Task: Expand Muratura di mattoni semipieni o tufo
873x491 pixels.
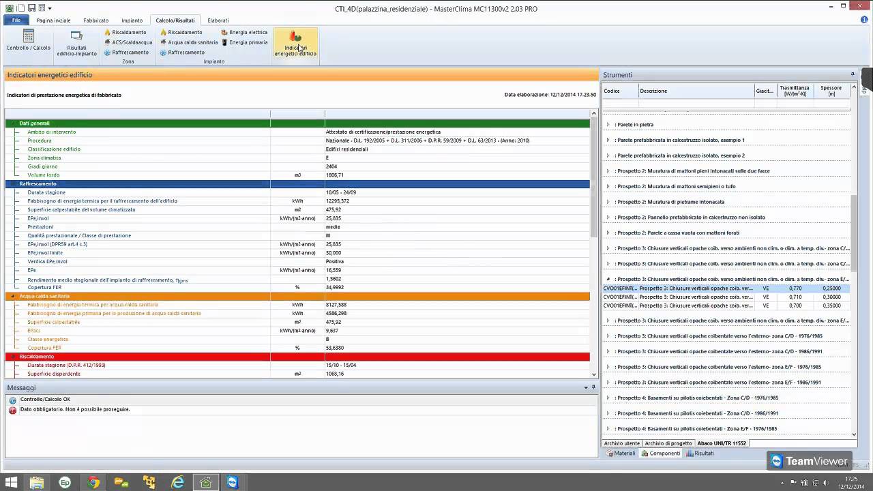Action: [x=608, y=186]
